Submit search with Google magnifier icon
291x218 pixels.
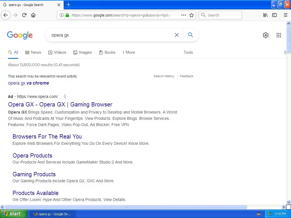(x=190, y=35)
